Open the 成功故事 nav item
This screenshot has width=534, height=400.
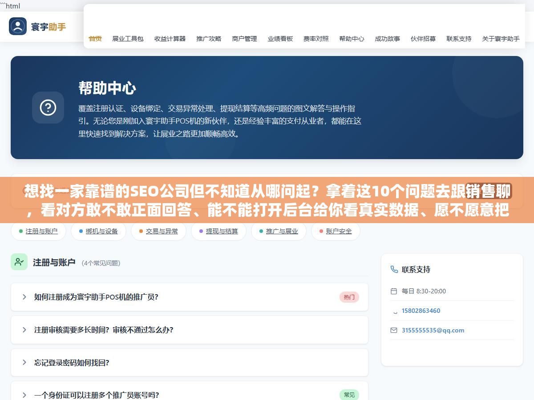(388, 39)
